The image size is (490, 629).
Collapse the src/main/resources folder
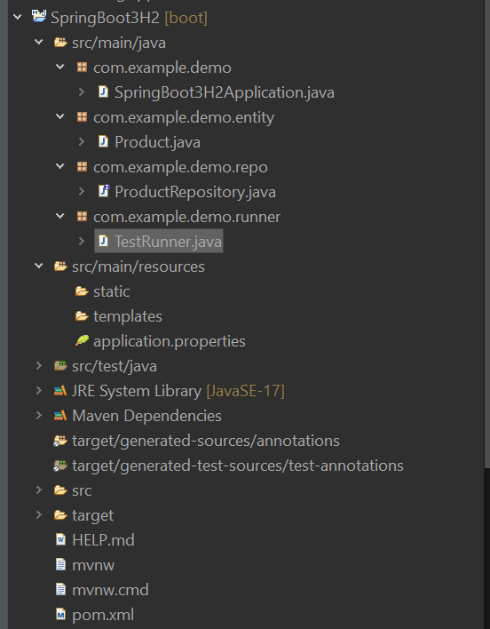coord(39,266)
